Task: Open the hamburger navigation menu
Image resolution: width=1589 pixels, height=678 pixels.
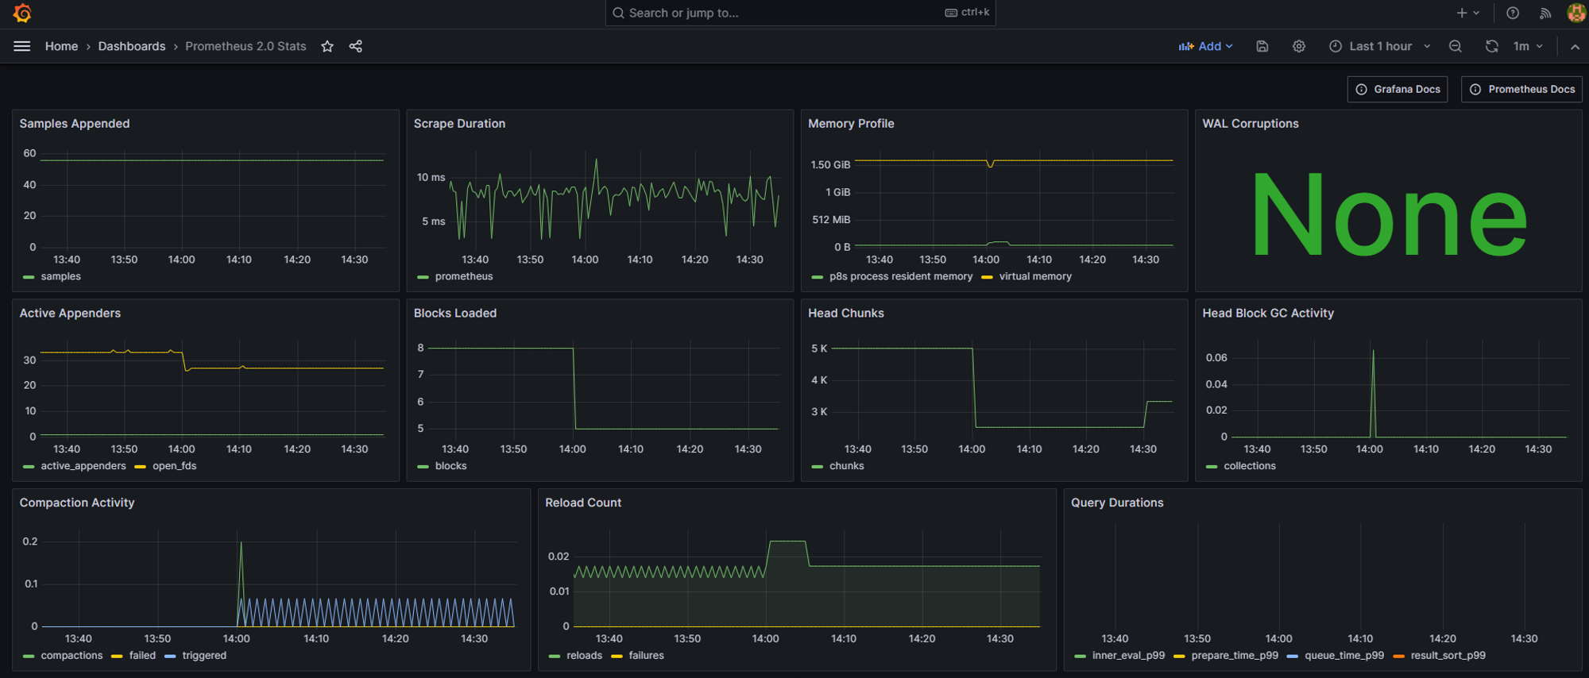Action: 22,46
